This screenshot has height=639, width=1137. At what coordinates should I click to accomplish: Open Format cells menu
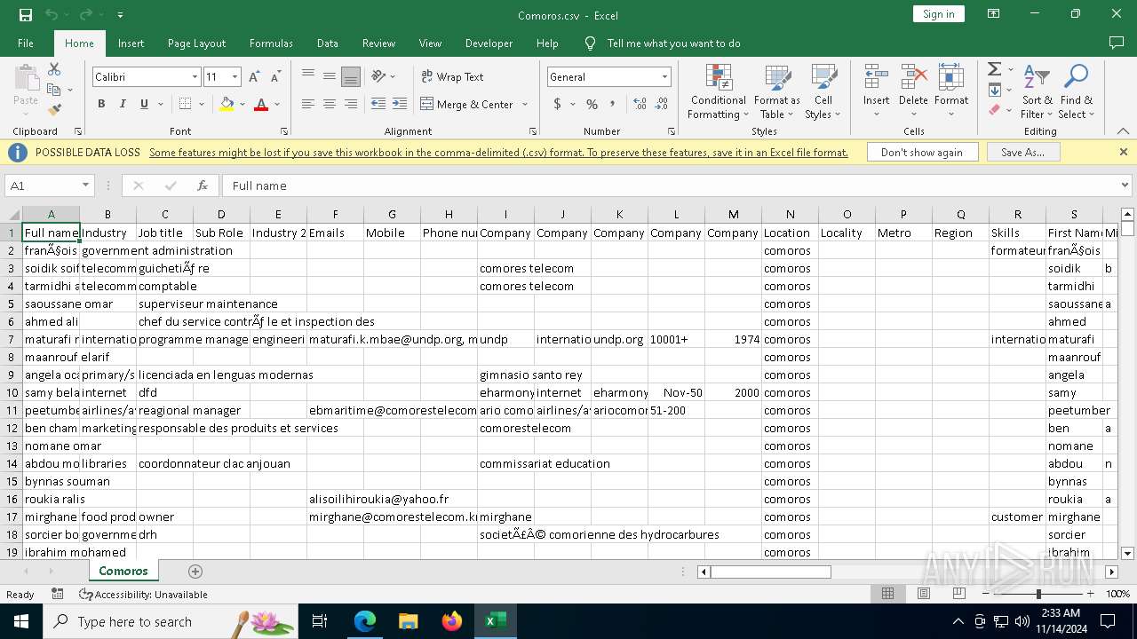(951, 91)
